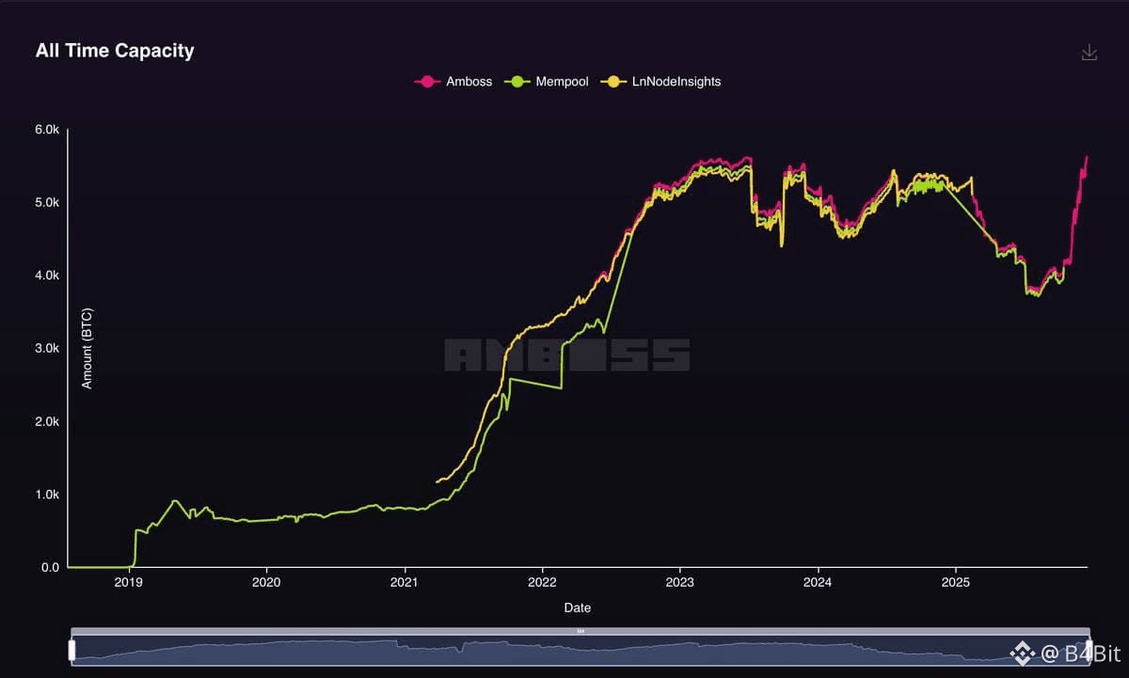Screen dimensions: 1129x678
Task: Download the chart with the download icon
Action: click(x=1089, y=52)
